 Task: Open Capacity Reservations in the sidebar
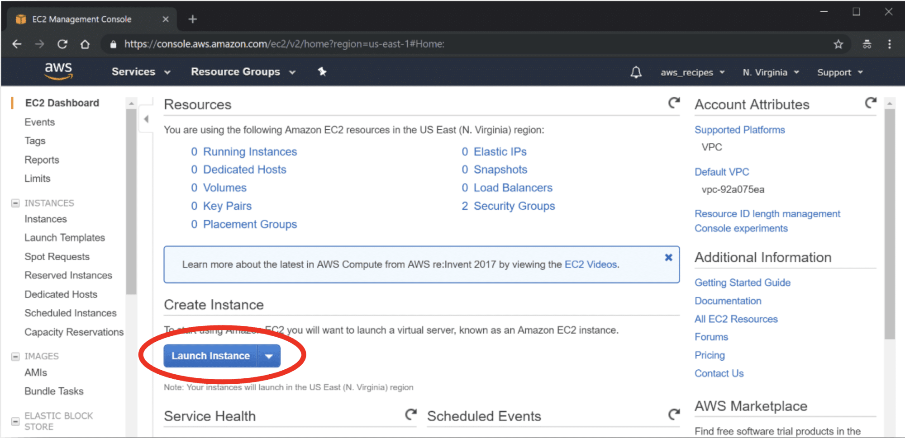pyautogui.click(x=74, y=332)
